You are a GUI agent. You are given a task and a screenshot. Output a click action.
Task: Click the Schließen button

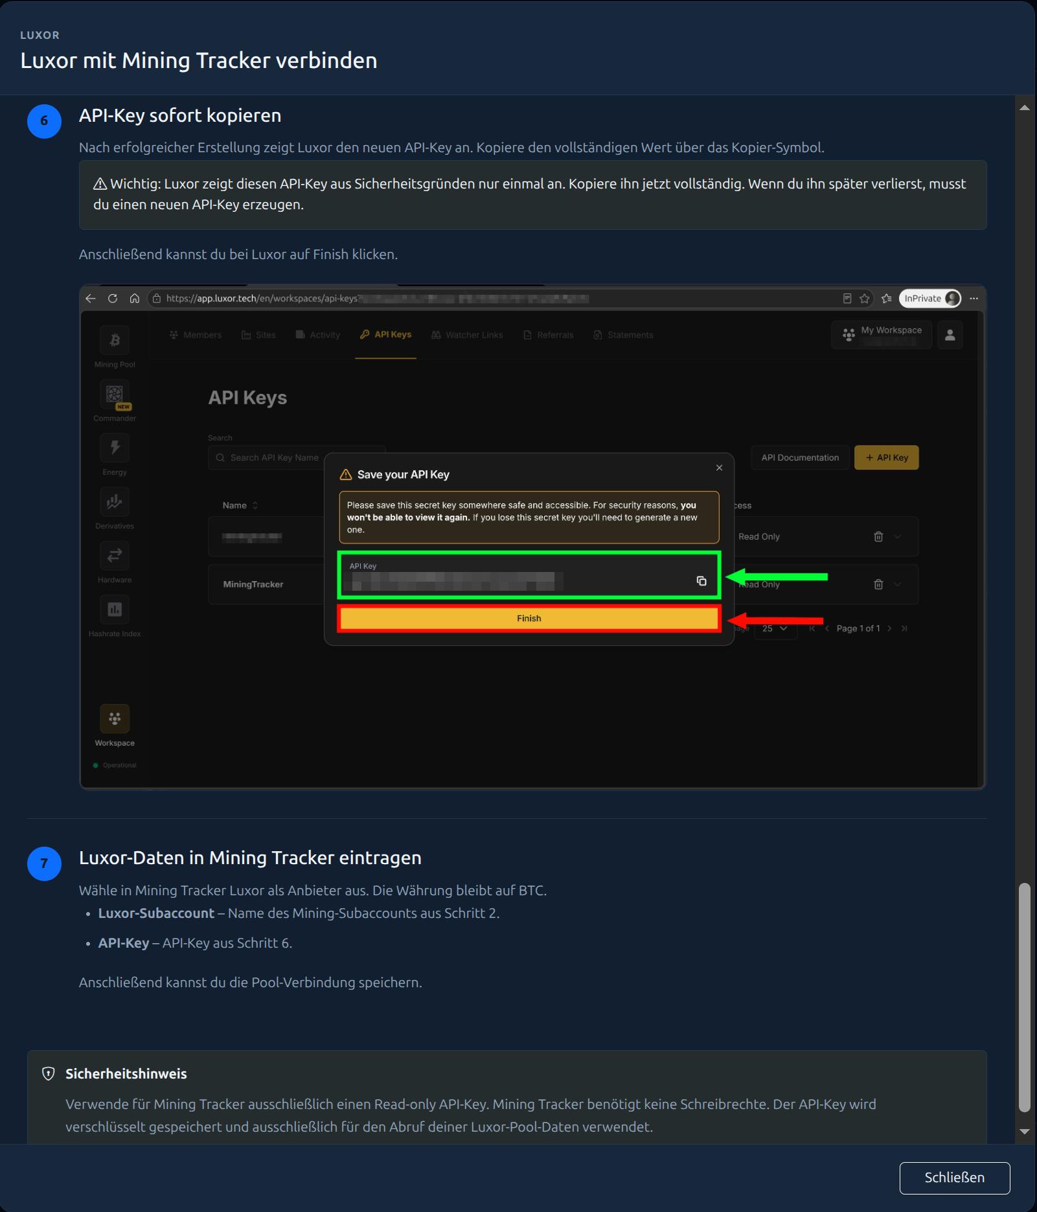(x=954, y=1178)
